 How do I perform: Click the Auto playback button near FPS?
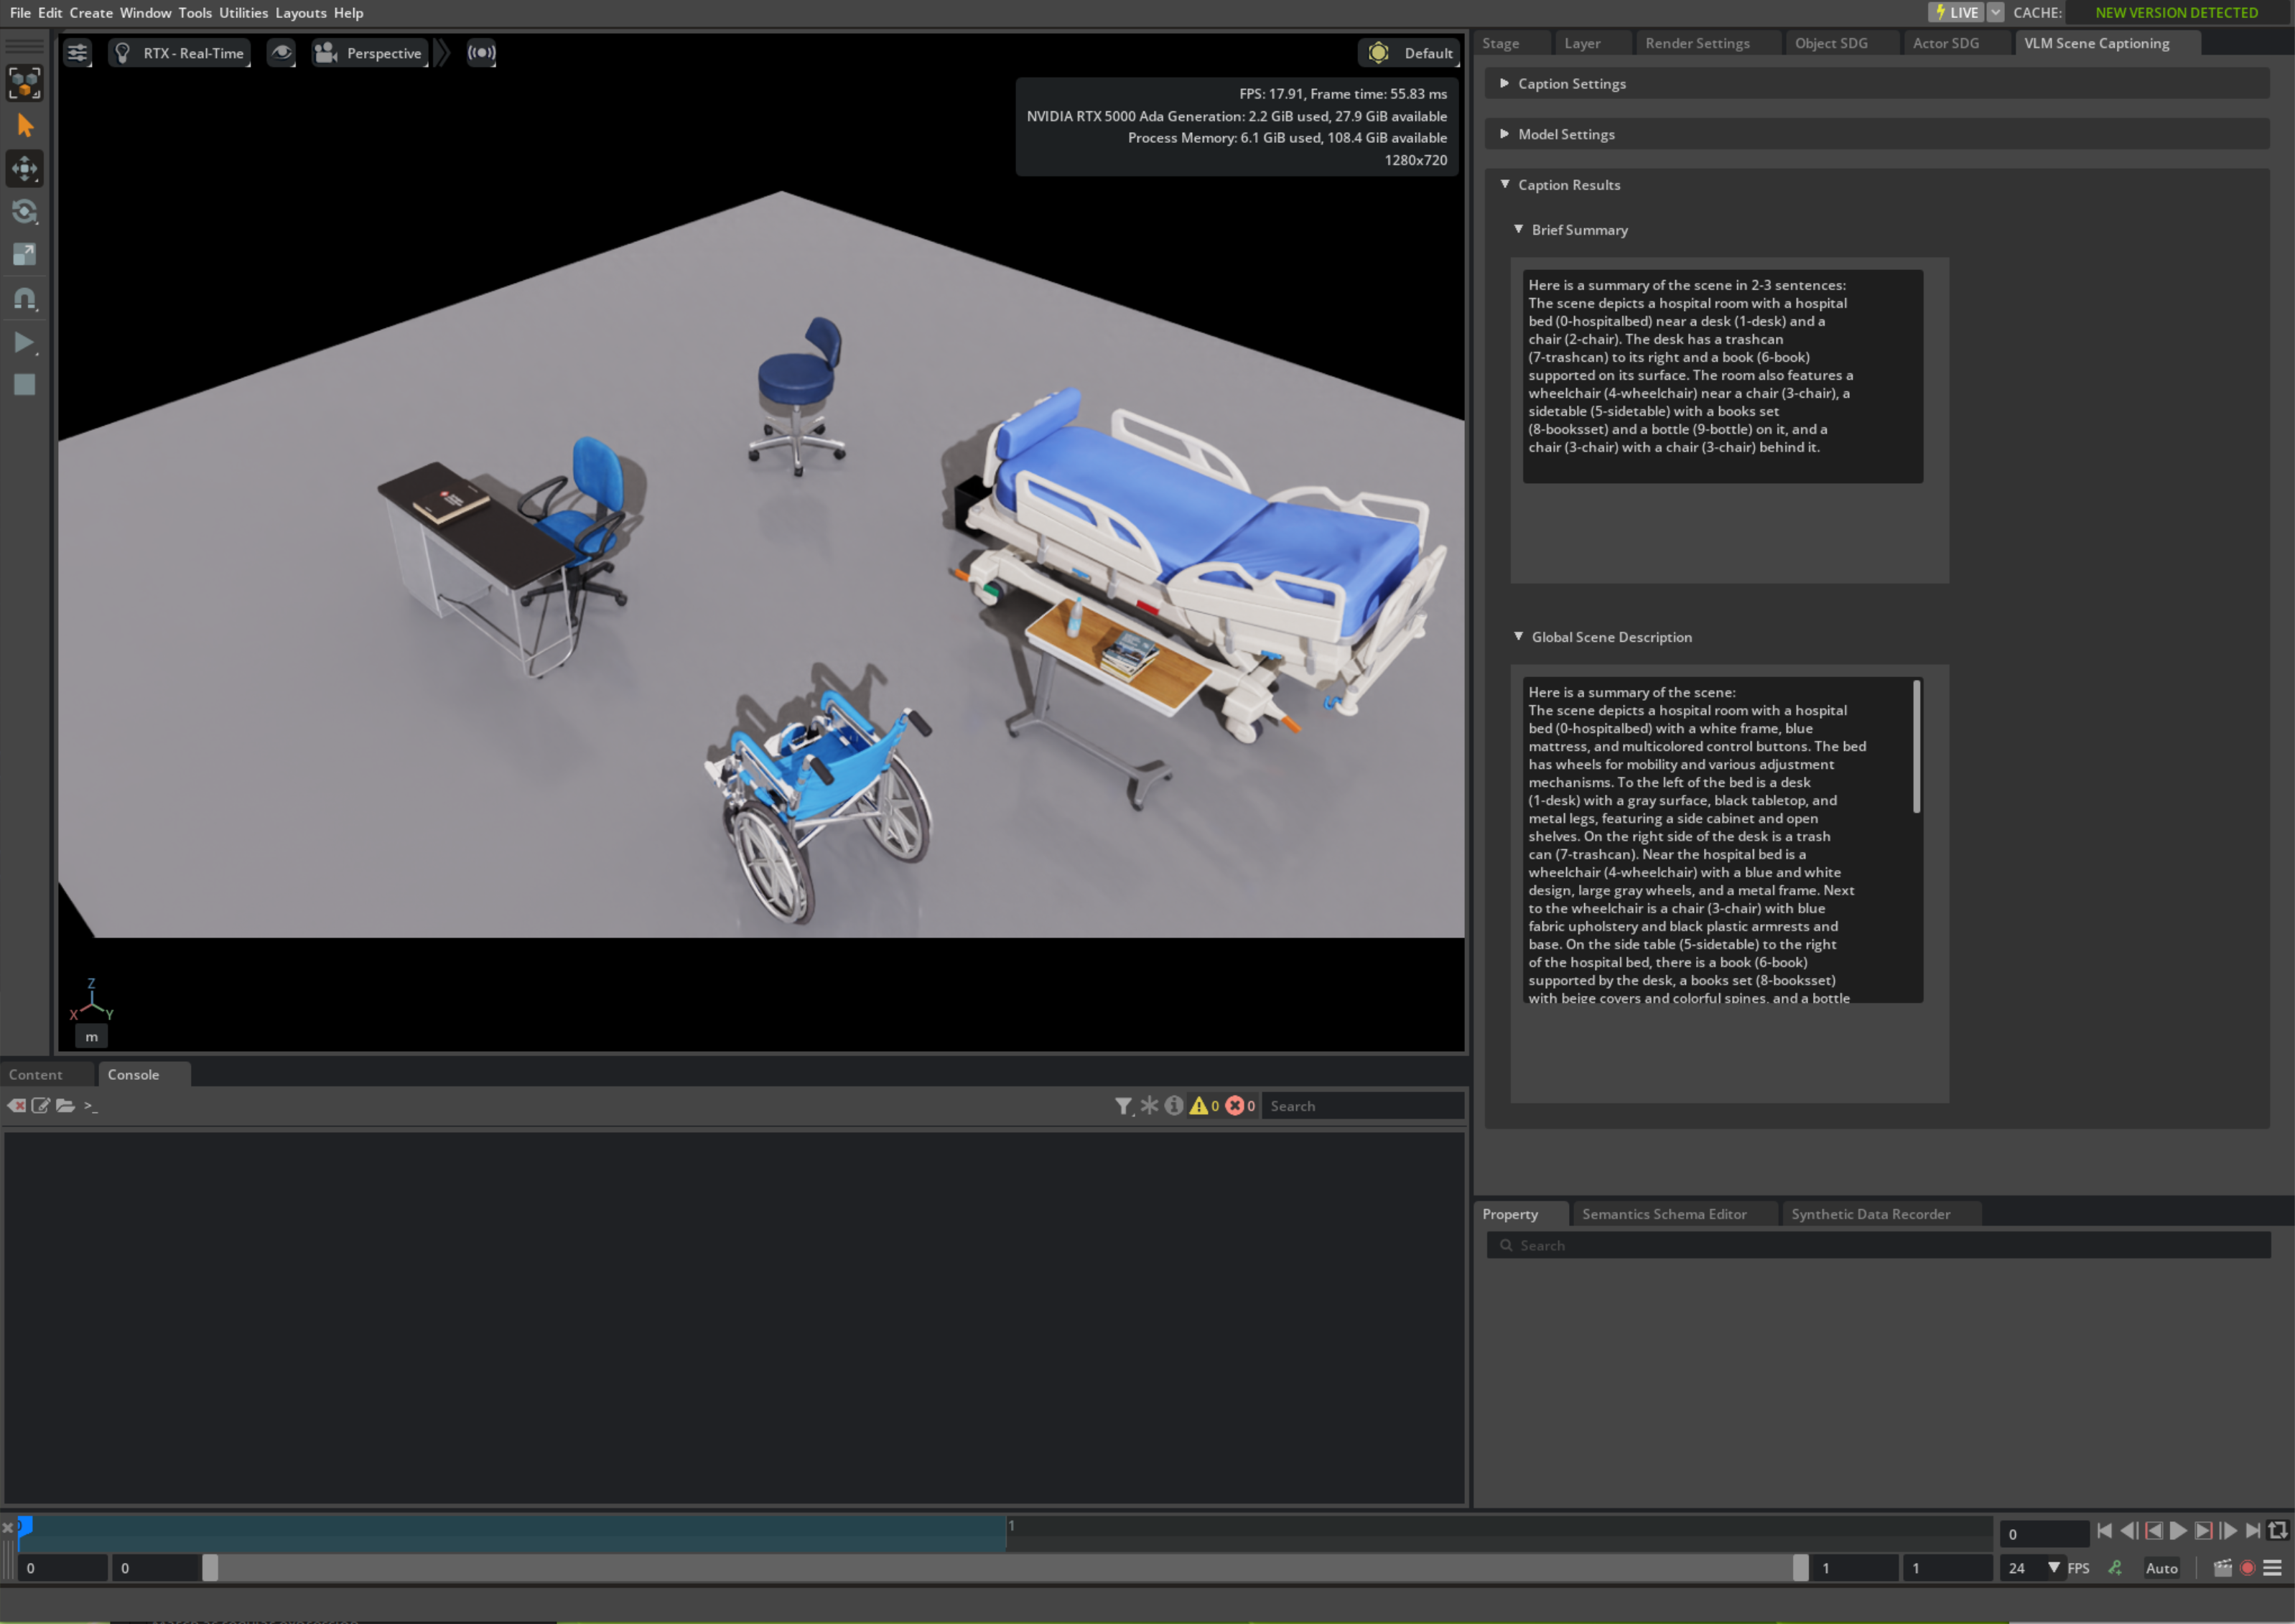(2162, 1568)
